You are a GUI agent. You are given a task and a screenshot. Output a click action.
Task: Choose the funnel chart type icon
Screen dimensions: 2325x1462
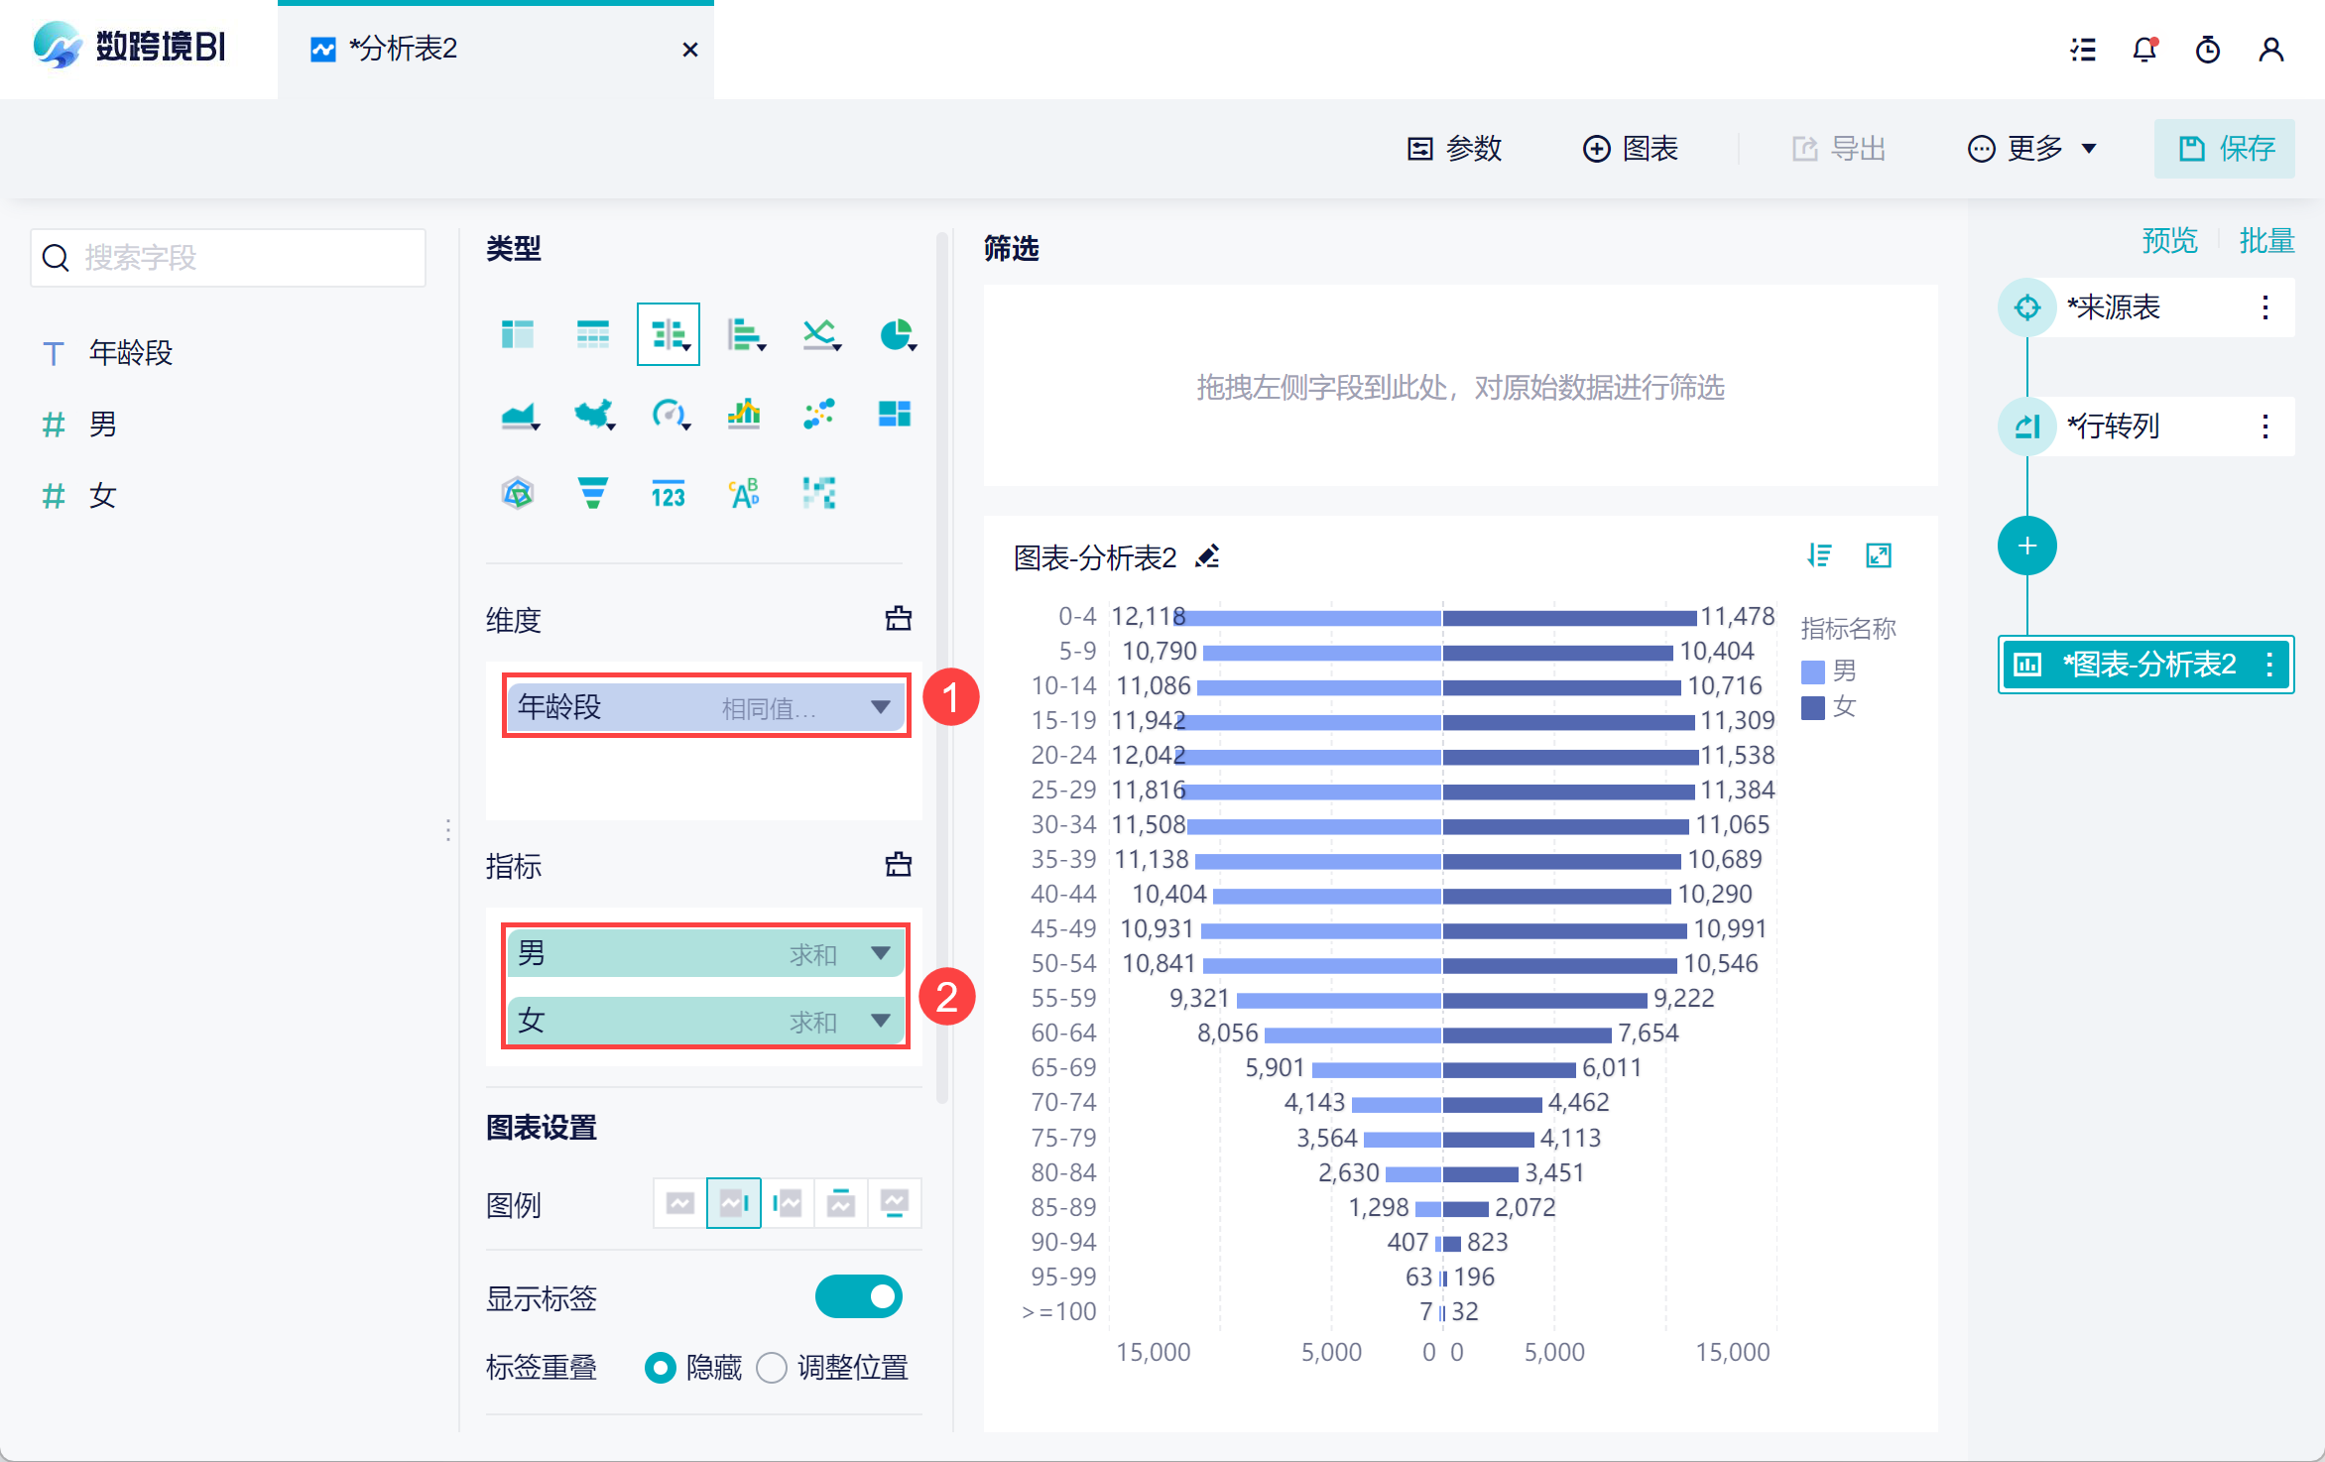pos(592,492)
